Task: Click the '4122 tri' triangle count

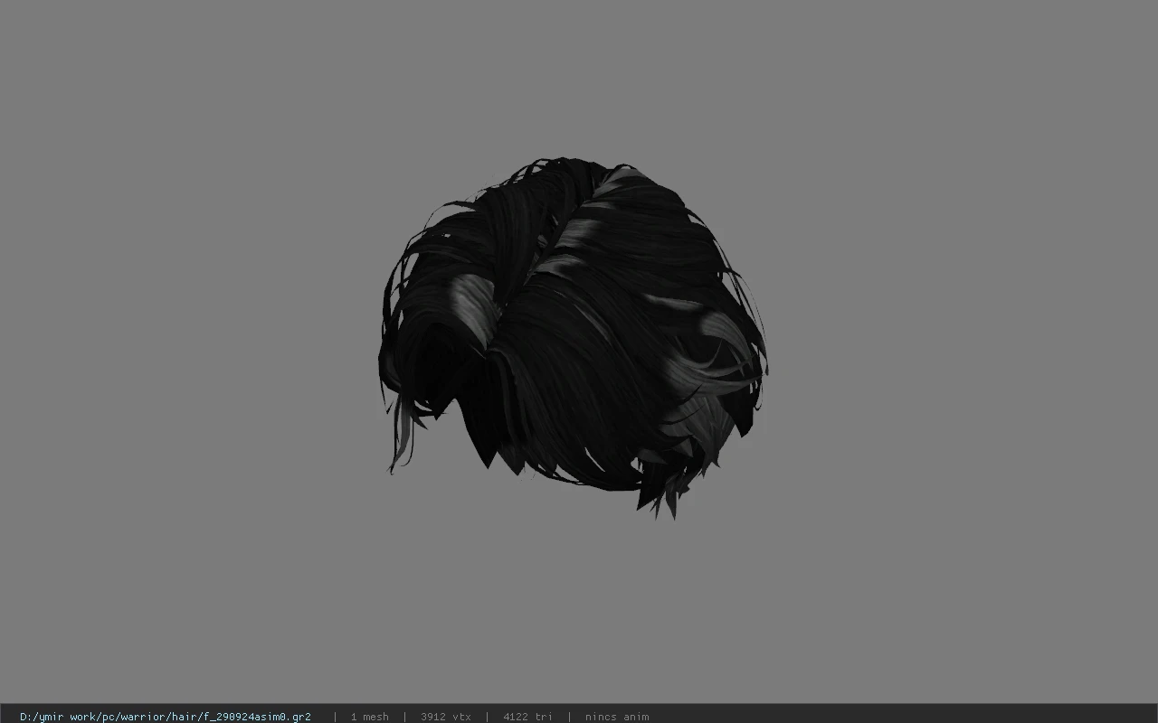Action: [527, 717]
